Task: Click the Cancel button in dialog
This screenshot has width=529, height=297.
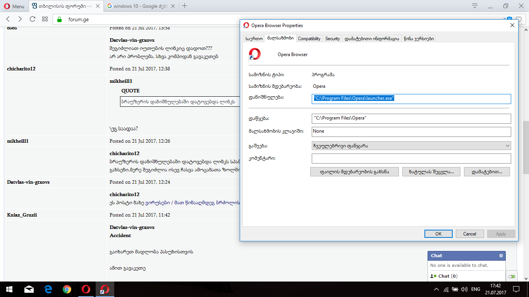Action: coord(469,234)
